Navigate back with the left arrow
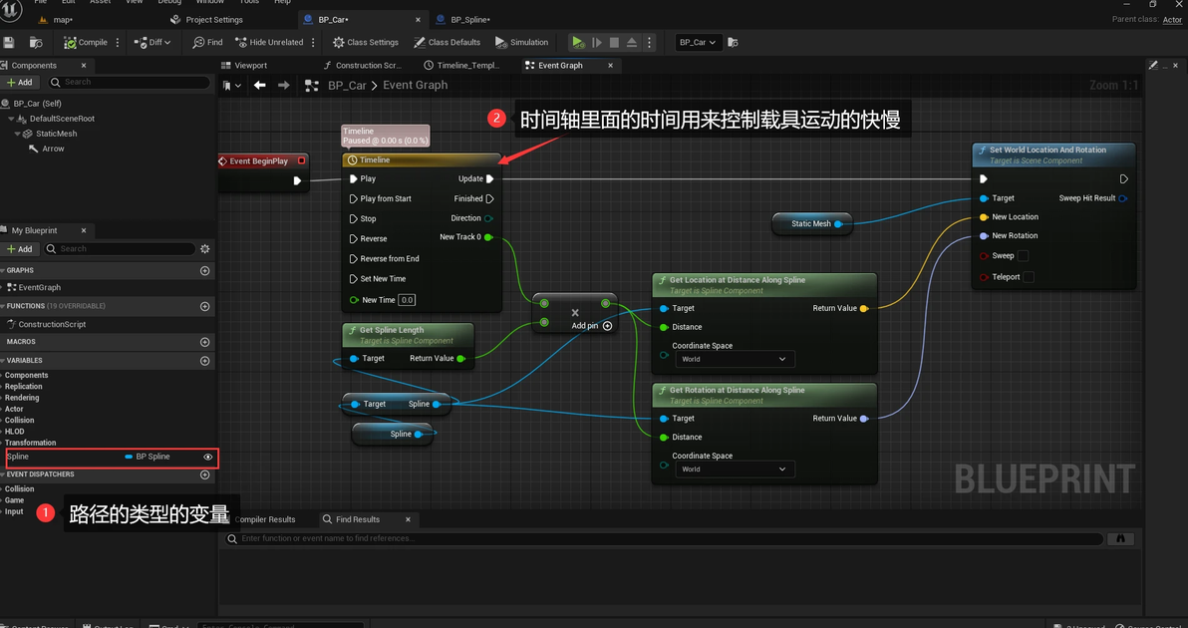Image resolution: width=1188 pixels, height=628 pixels. coord(260,86)
